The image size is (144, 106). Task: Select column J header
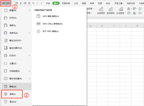point(126,26)
